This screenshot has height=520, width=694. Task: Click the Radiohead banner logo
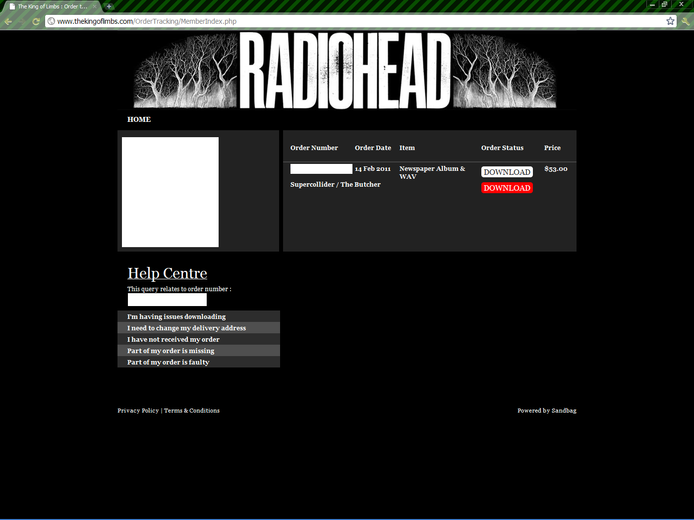click(346, 70)
